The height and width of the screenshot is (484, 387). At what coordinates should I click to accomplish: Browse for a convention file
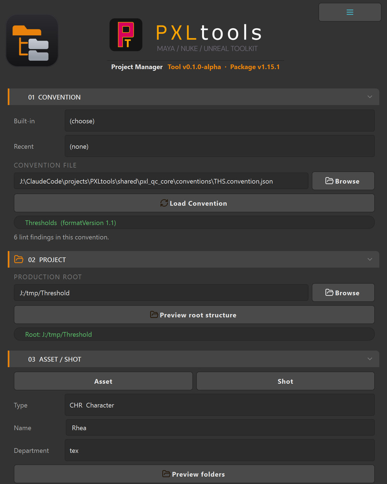pyautogui.click(x=343, y=181)
